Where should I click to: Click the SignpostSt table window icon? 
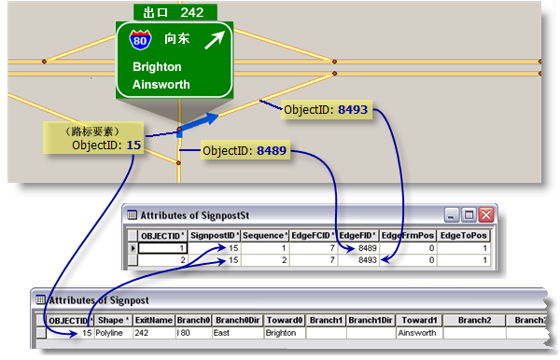(132, 215)
